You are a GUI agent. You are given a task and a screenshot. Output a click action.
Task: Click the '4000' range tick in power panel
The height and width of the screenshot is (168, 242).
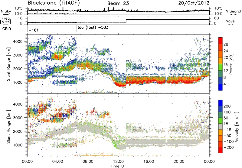click(18, 42)
